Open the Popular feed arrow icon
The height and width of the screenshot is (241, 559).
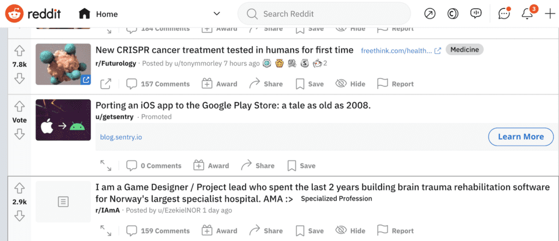pyautogui.click(x=430, y=14)
